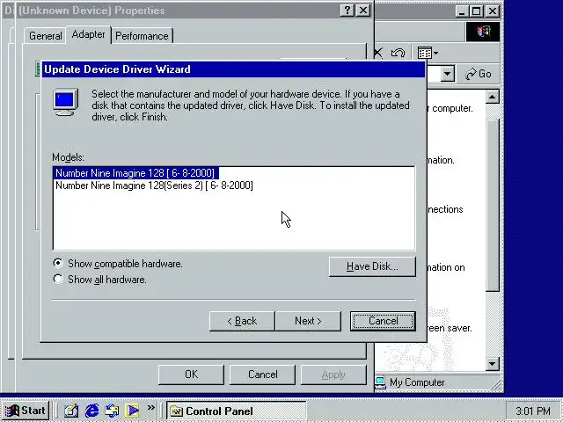Click Delete icon in Control Panel toolbar
Image resolution: width=563 pixels, height=422 pixels.
click(378, 53)
